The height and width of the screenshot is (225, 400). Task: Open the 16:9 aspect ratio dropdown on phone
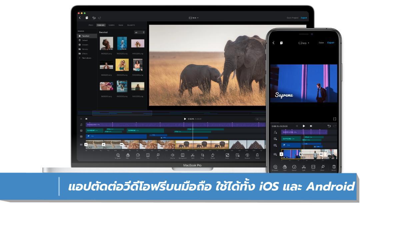[304, 43]
